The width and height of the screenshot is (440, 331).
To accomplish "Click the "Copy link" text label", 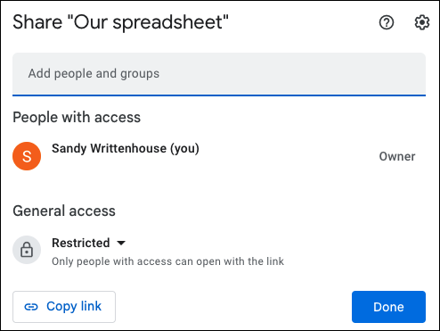I will coord(74,307).
